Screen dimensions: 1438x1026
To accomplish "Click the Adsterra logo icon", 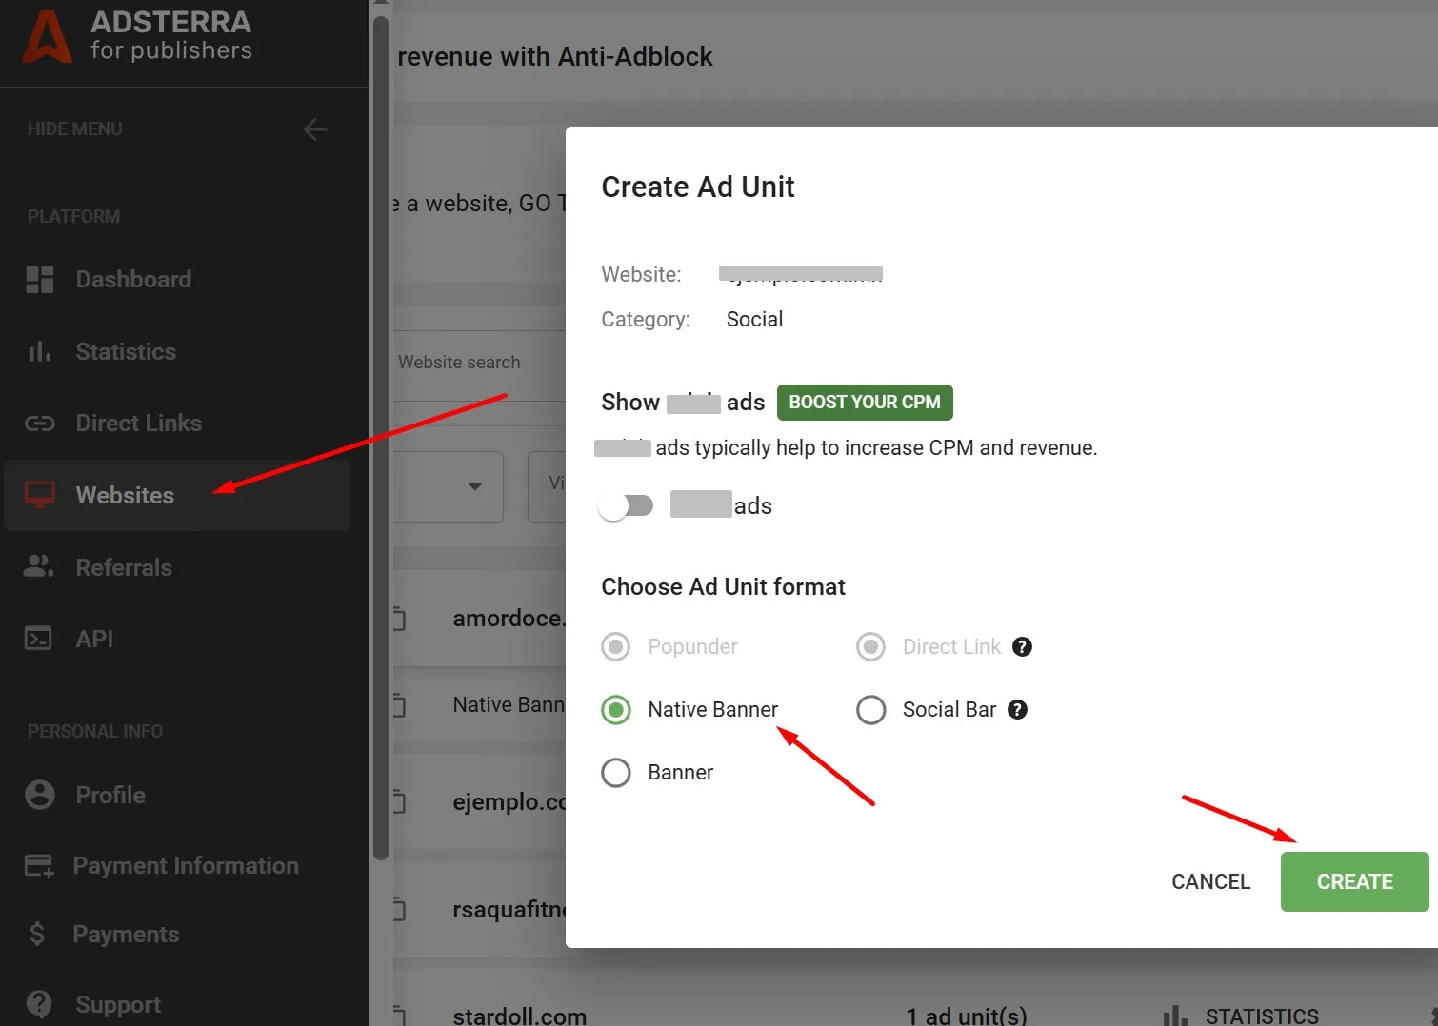I will click(x=48, y=36).
